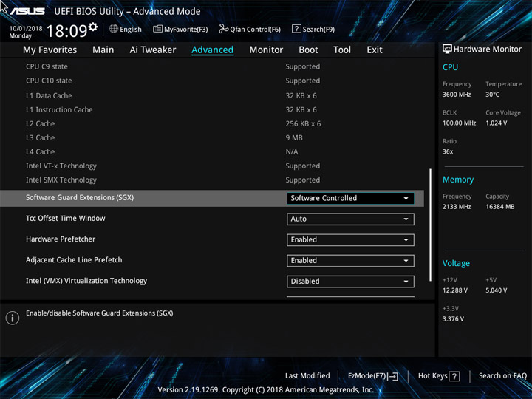
Task: Select the Intel (VMX) Virtualization Technology label
Action: (86, 281)
